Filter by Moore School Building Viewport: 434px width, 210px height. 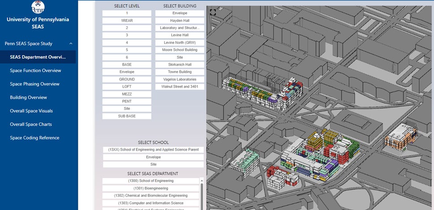[179, 50]
